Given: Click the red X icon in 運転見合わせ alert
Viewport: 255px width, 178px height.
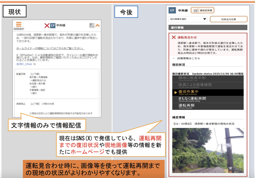Looking at the screenshot, I should [x=174, y=37].
